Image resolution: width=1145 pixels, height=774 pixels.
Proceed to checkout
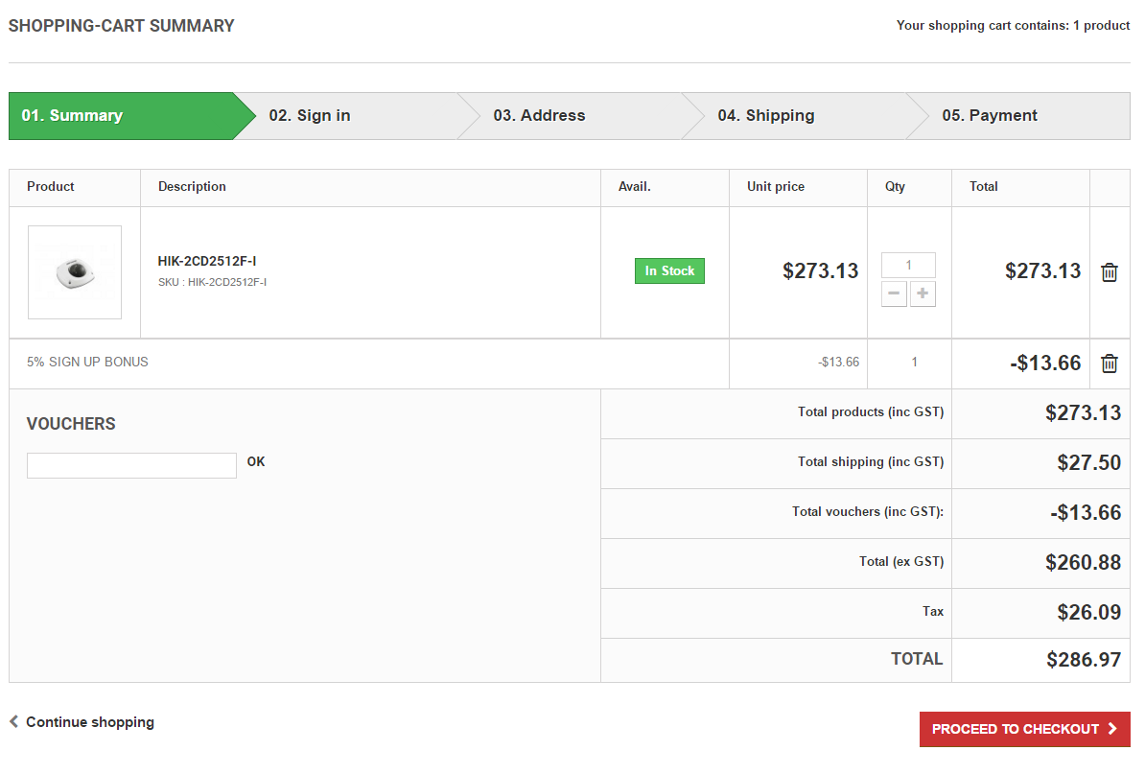1024,729
